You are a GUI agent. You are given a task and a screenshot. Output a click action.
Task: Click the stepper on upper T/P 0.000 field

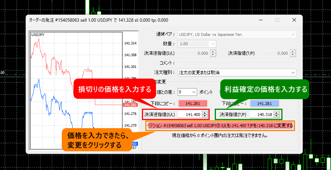pos(292,53)
